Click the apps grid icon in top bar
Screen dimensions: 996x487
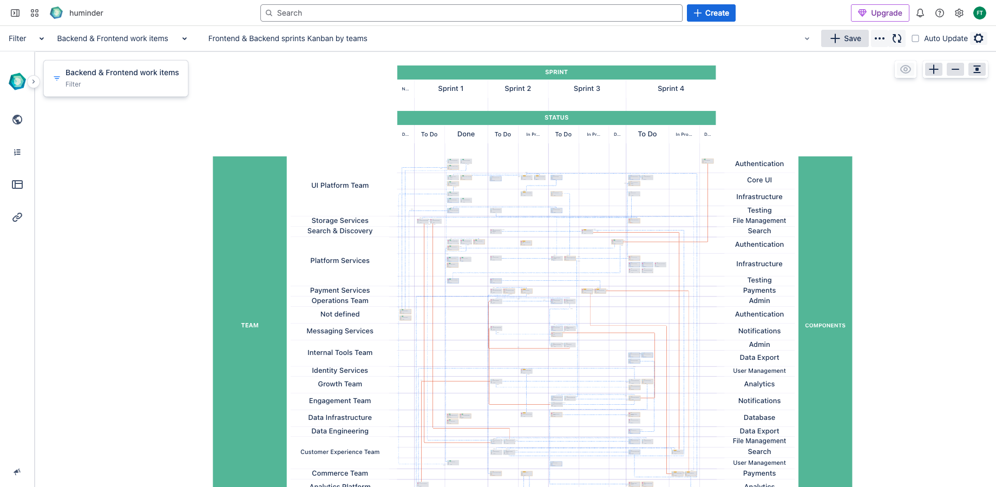(x=34, y=12)
